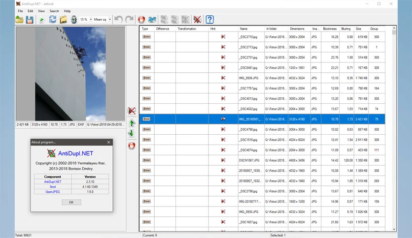Image resolution: width=412 pixels, height=238 pixels.
Task: Open the search paths folder icon
Action: (63, 19)
